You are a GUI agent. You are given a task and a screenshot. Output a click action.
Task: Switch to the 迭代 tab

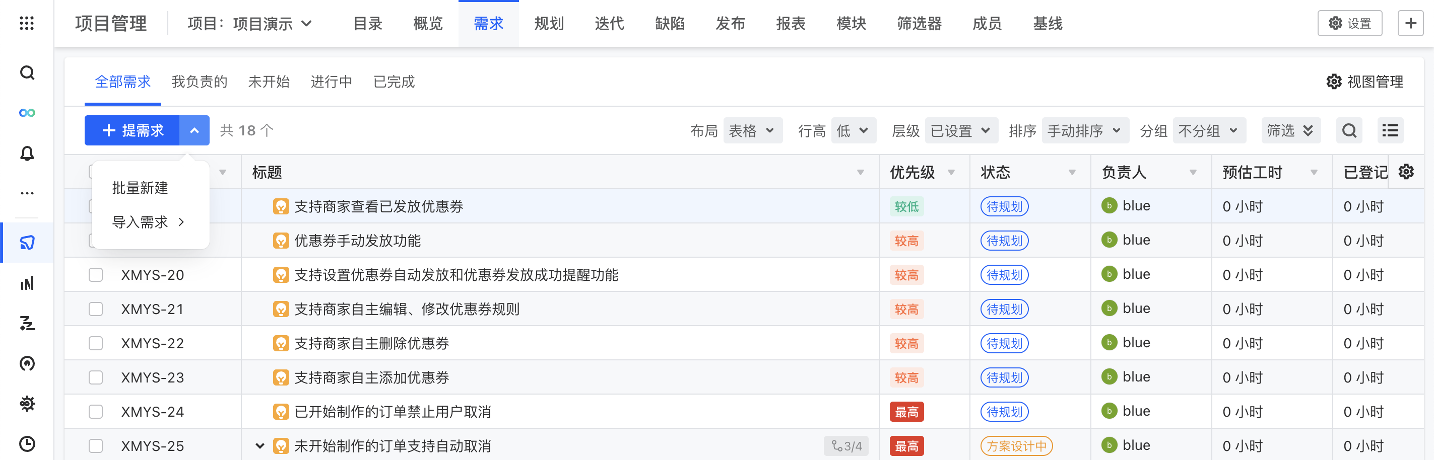[x=609, y=23]
